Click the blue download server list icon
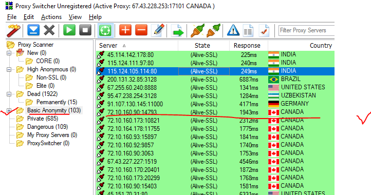This screenshot has height=195, width=371. pos(33,30)
